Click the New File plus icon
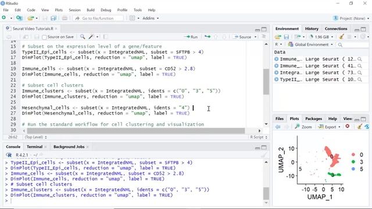372x209 pixels. pyautogui.click(x=4, y=18)
